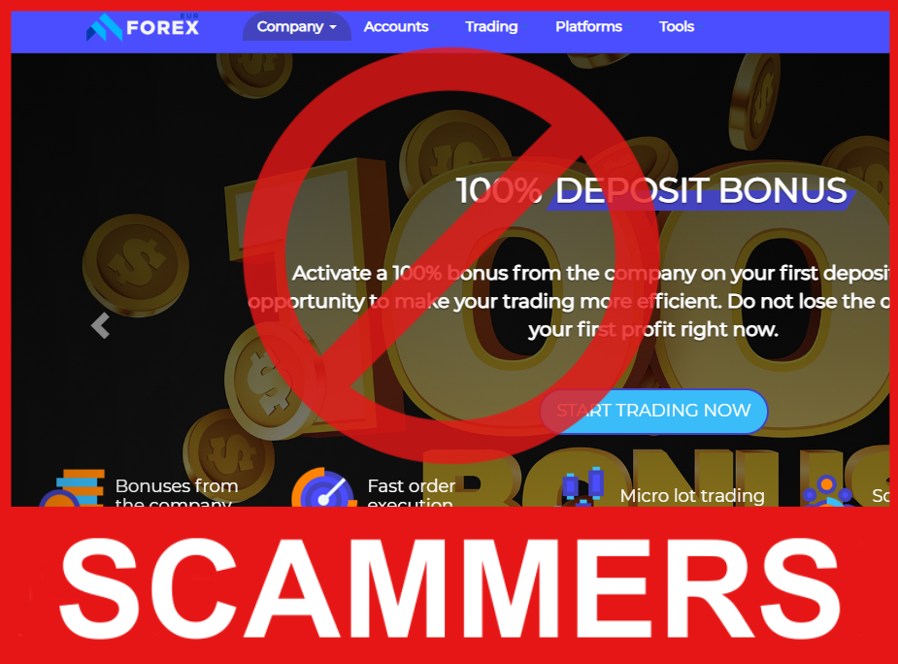Click the fast order execution gauge icon

[x=323, y=488]
